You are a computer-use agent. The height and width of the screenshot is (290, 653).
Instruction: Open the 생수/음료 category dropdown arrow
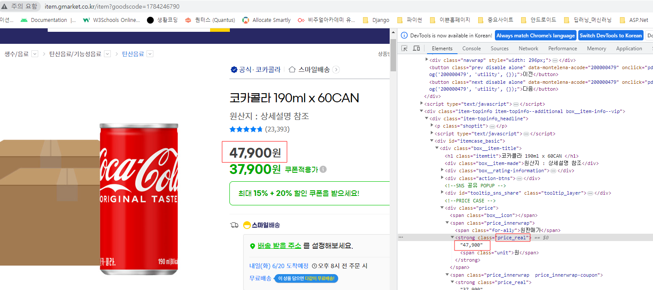[35, 54]
